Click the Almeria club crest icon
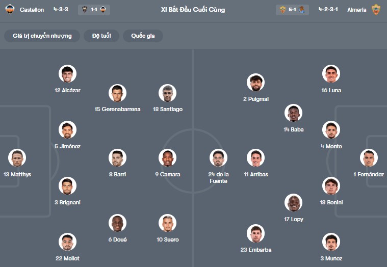Image resolution: width=387 pixels, height=267 pixels. coord(376,10)
